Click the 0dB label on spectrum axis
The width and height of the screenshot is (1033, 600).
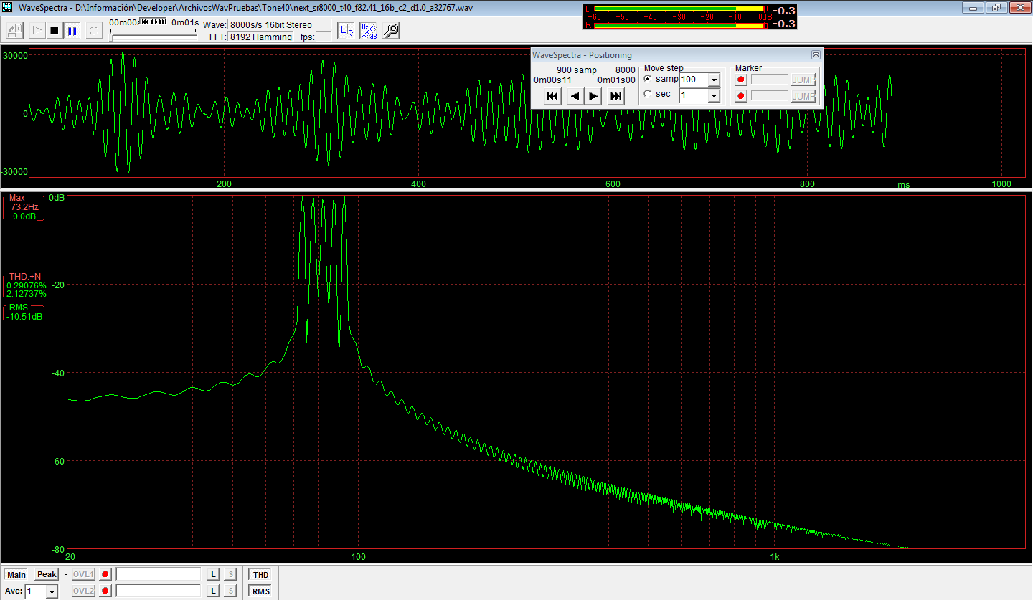[57, 197]
